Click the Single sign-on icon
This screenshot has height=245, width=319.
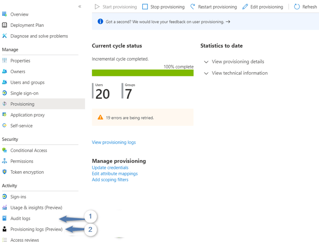point(5,93)
